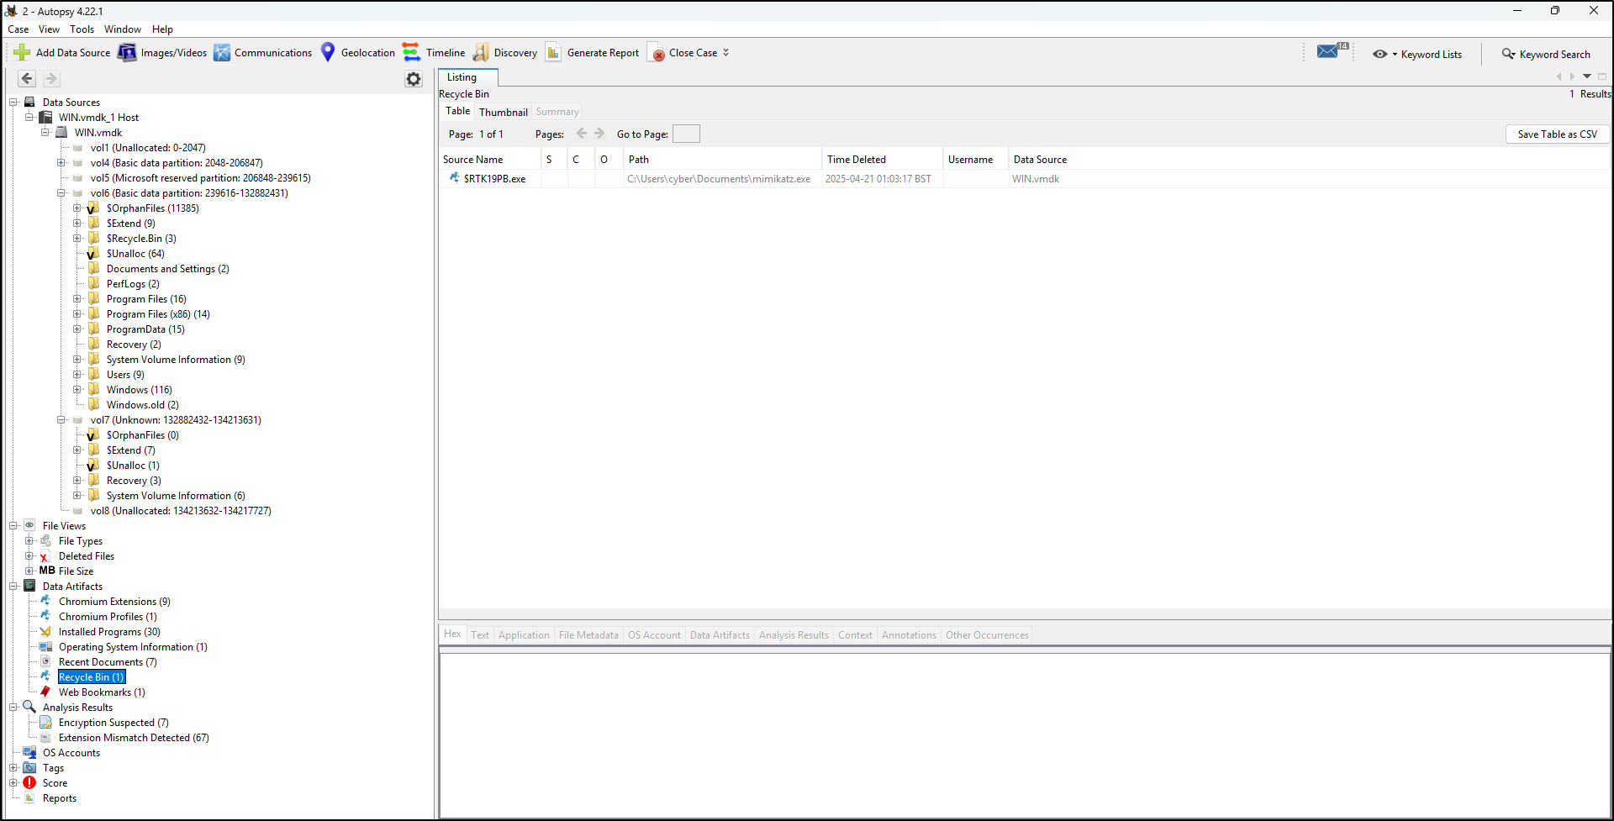1614x821 pixels.
Task: Select the Windows.old (2) folder
Action: [142, 405]
